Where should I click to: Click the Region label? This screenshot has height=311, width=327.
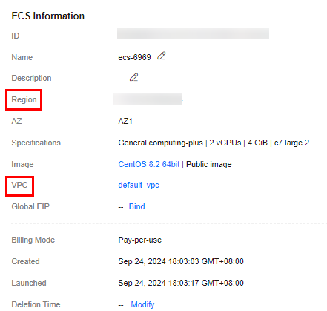(24, 99)
